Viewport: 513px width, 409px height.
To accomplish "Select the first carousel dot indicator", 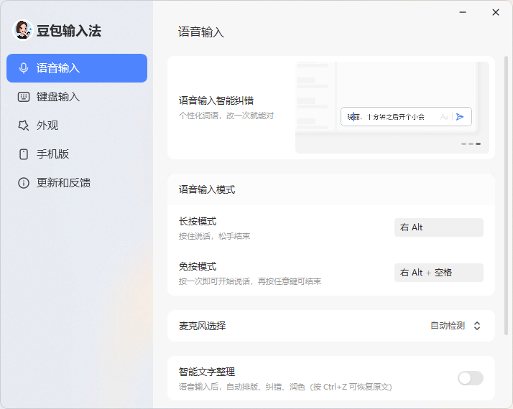I will pos(463,144).
